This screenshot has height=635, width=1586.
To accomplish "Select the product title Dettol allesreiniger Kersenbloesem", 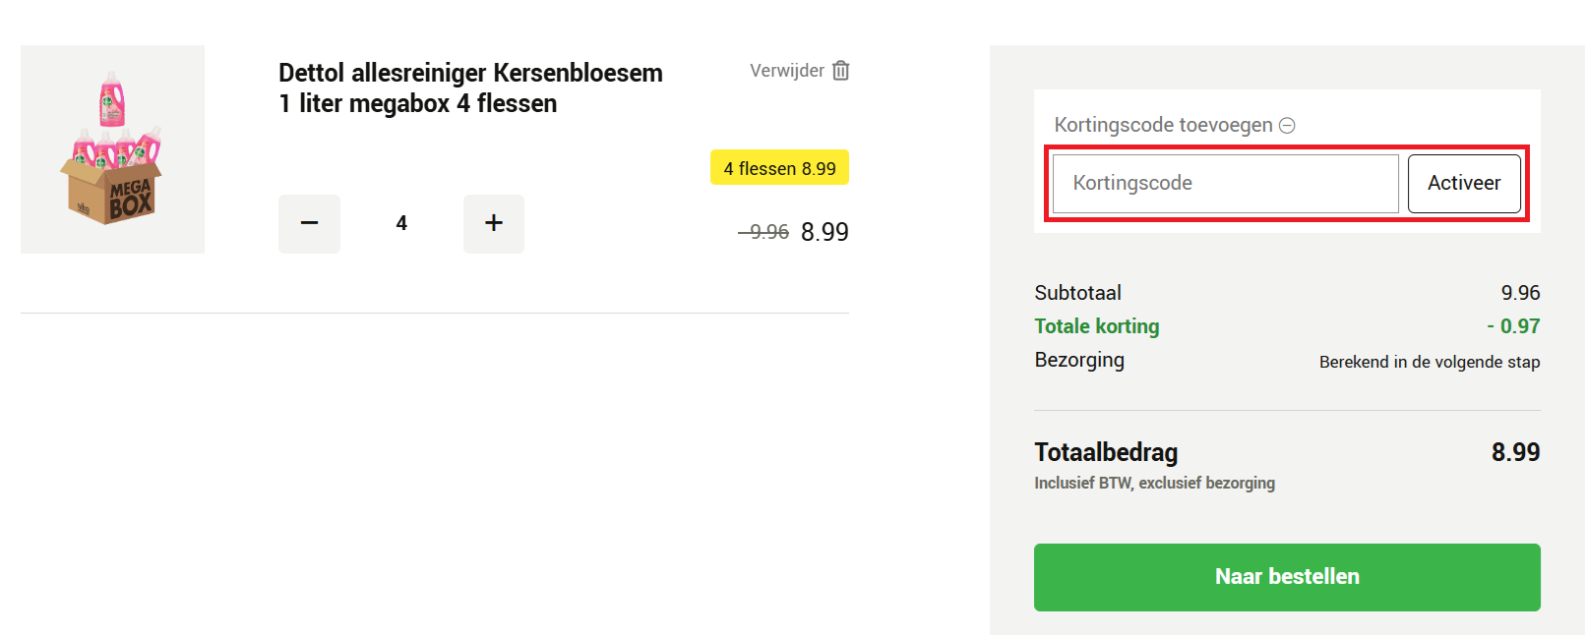I will pyautogui.click(x=470, y=87).
